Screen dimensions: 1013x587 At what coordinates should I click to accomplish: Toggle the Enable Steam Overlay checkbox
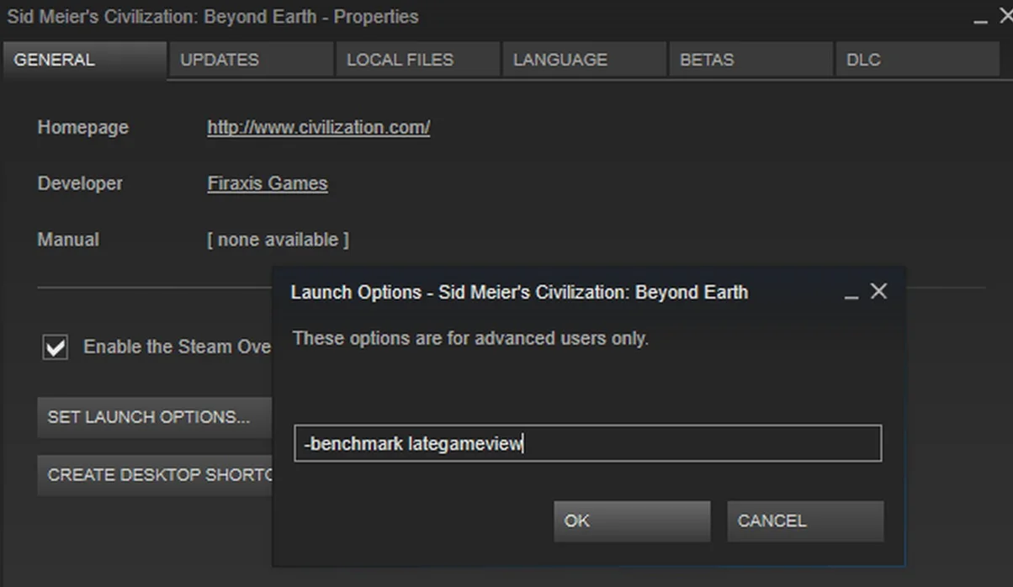click(56, 347)
